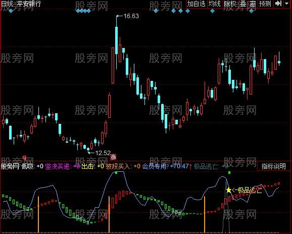
Task: Click the candlestick at the 16.63 peak
Action: tap(116, 40)
